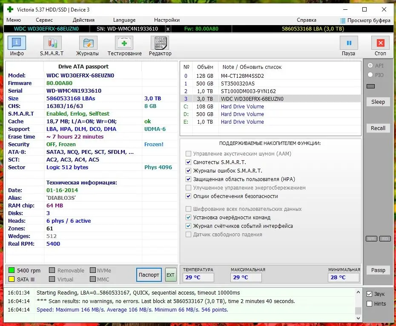Screen dimensions: 396x326
Task: Open the Меню menu
Action: pos(14,20)
